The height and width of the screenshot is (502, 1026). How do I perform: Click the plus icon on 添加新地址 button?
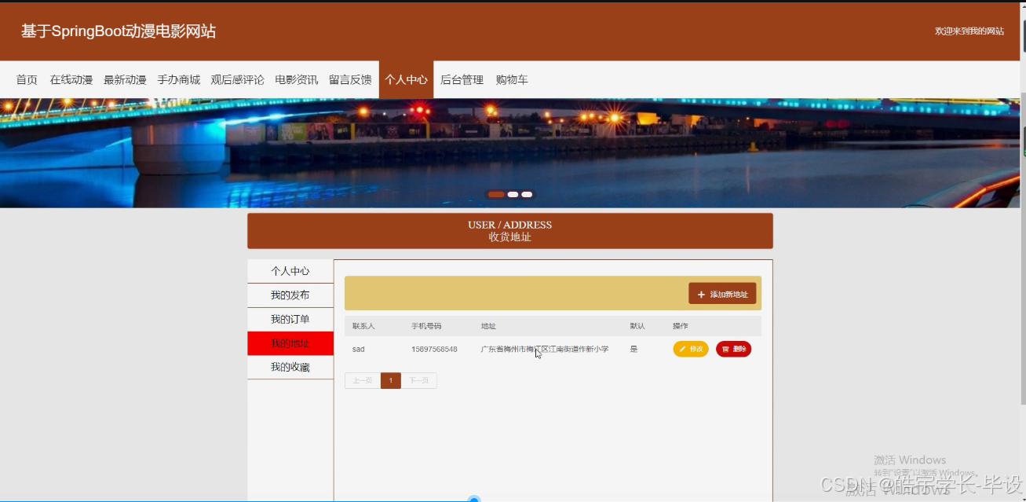(701, 293)
